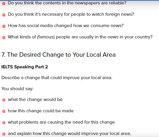The width and height of the screenshot is (159, 137).
Task: Click the line 'and explain how this change would improve'
Action: 69,134
